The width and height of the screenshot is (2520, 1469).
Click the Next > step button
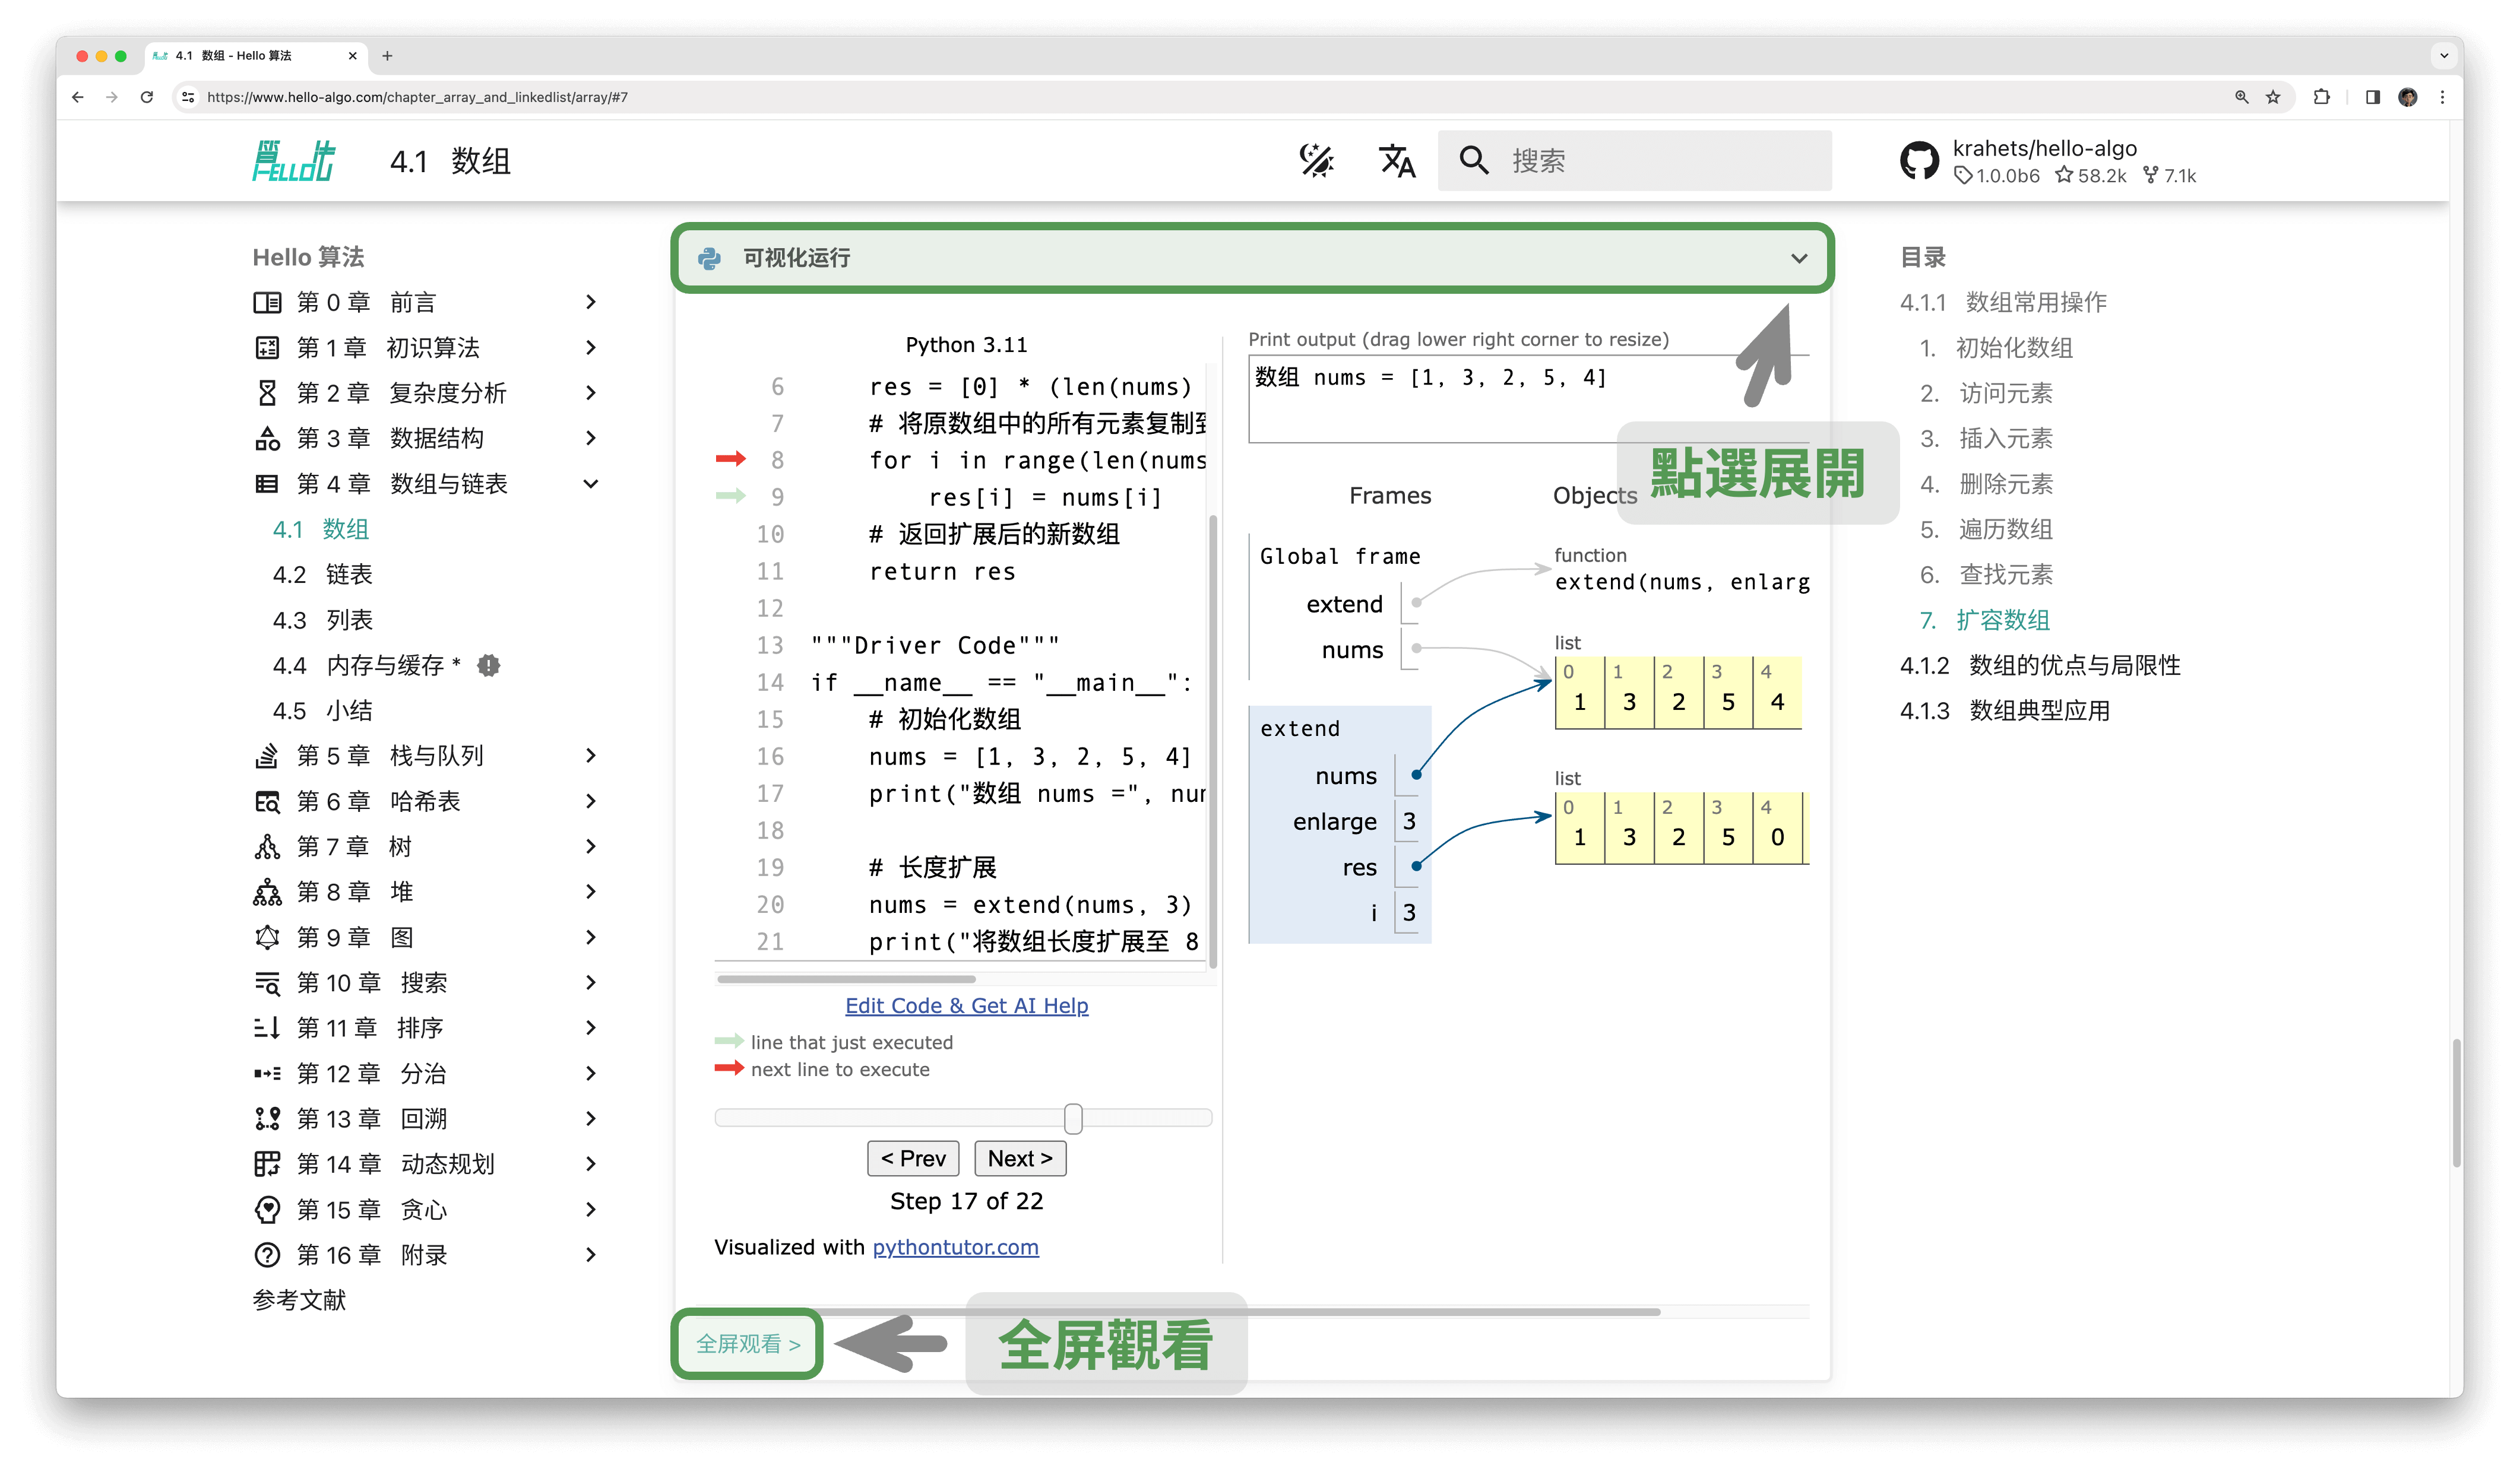coord(1019,1158)
